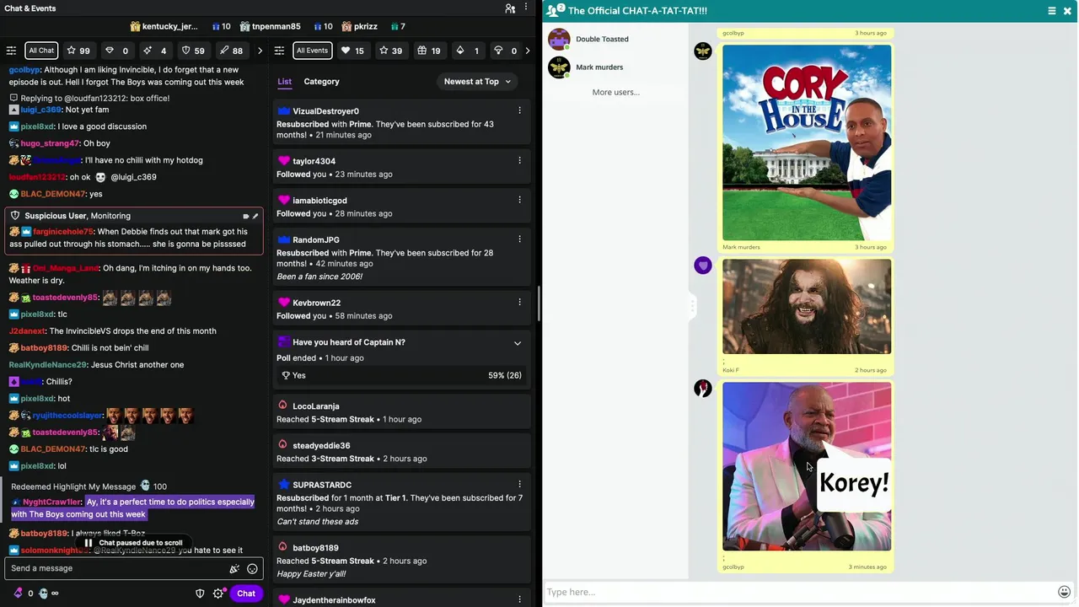Viewport: 1079px width, 607px height.
Task: Resume chat via paused due to scroll
Action: [x=133, y=543]
